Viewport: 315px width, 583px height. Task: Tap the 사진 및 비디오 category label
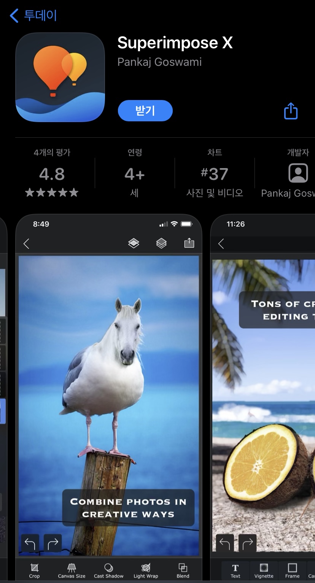215,193
